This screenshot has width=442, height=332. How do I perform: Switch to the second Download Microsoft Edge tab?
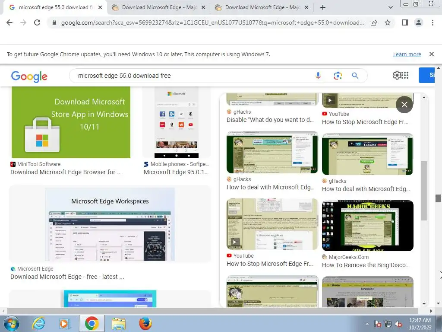(x=262, y=8)
